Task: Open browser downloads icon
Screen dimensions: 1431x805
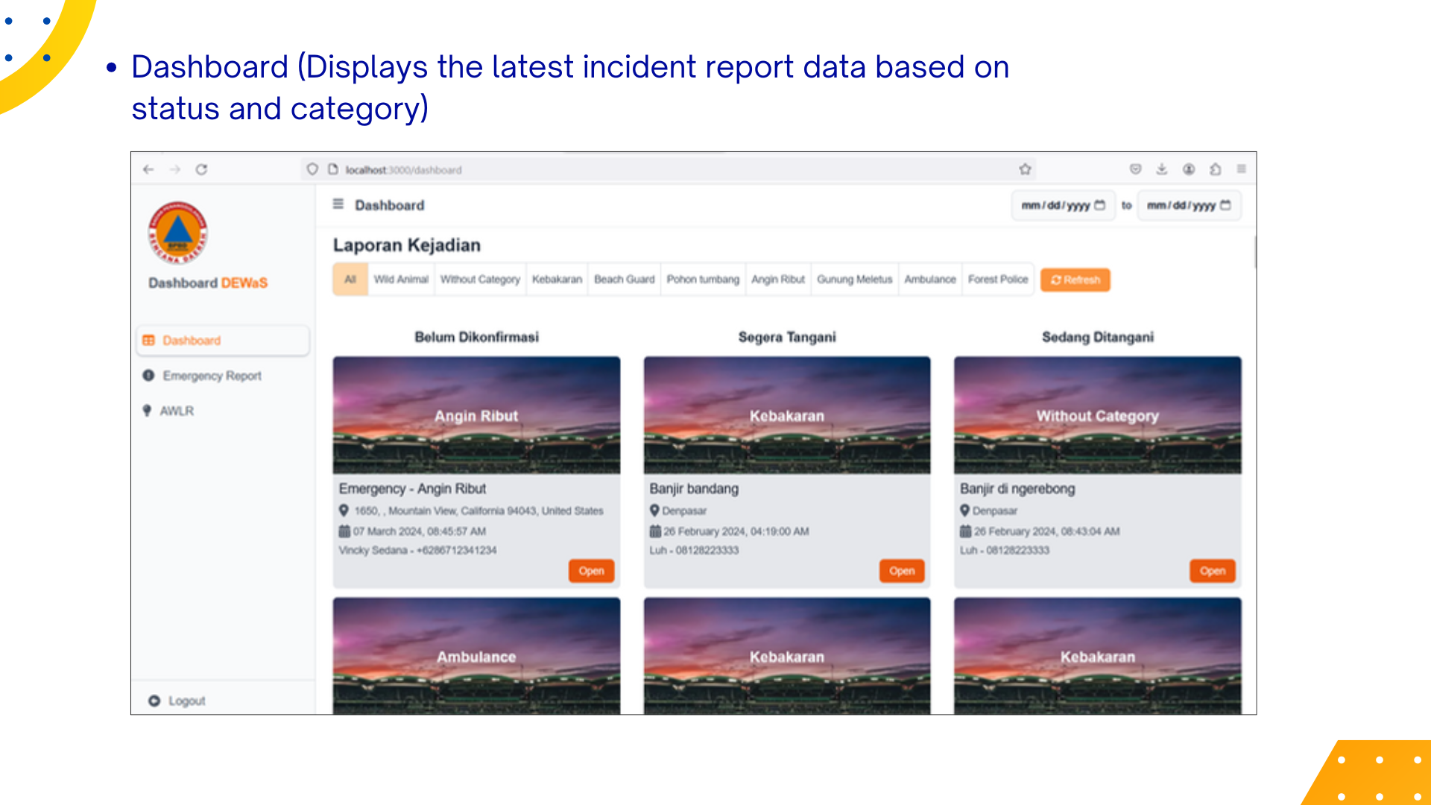Action: 1161,169
